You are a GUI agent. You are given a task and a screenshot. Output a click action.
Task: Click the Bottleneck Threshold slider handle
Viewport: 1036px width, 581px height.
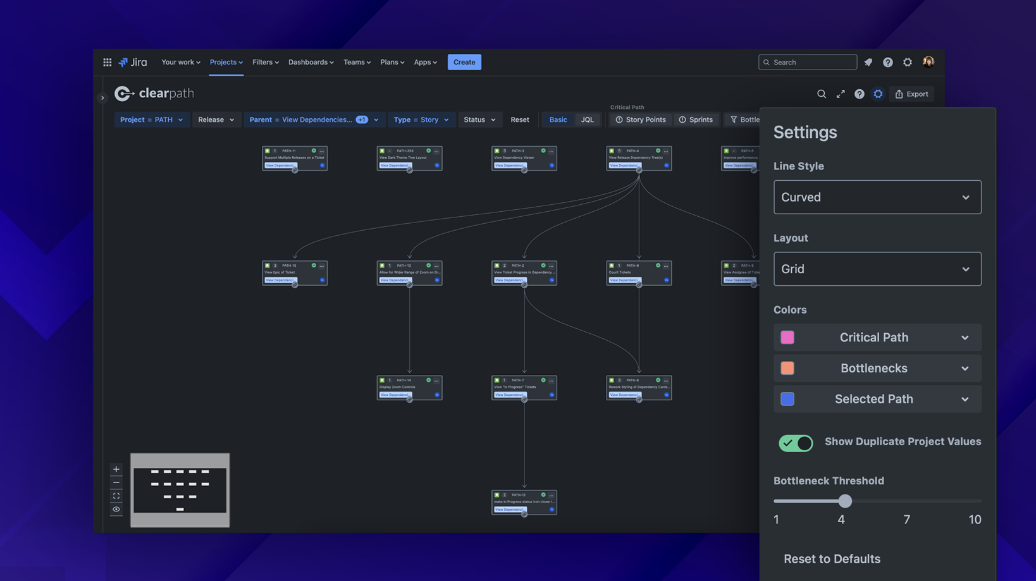point(845,501)
